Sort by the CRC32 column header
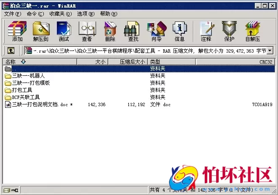 point(235,61)
